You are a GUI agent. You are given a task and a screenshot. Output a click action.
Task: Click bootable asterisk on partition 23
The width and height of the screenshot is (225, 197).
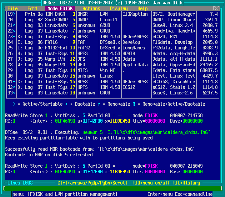[x=14, y=37]
